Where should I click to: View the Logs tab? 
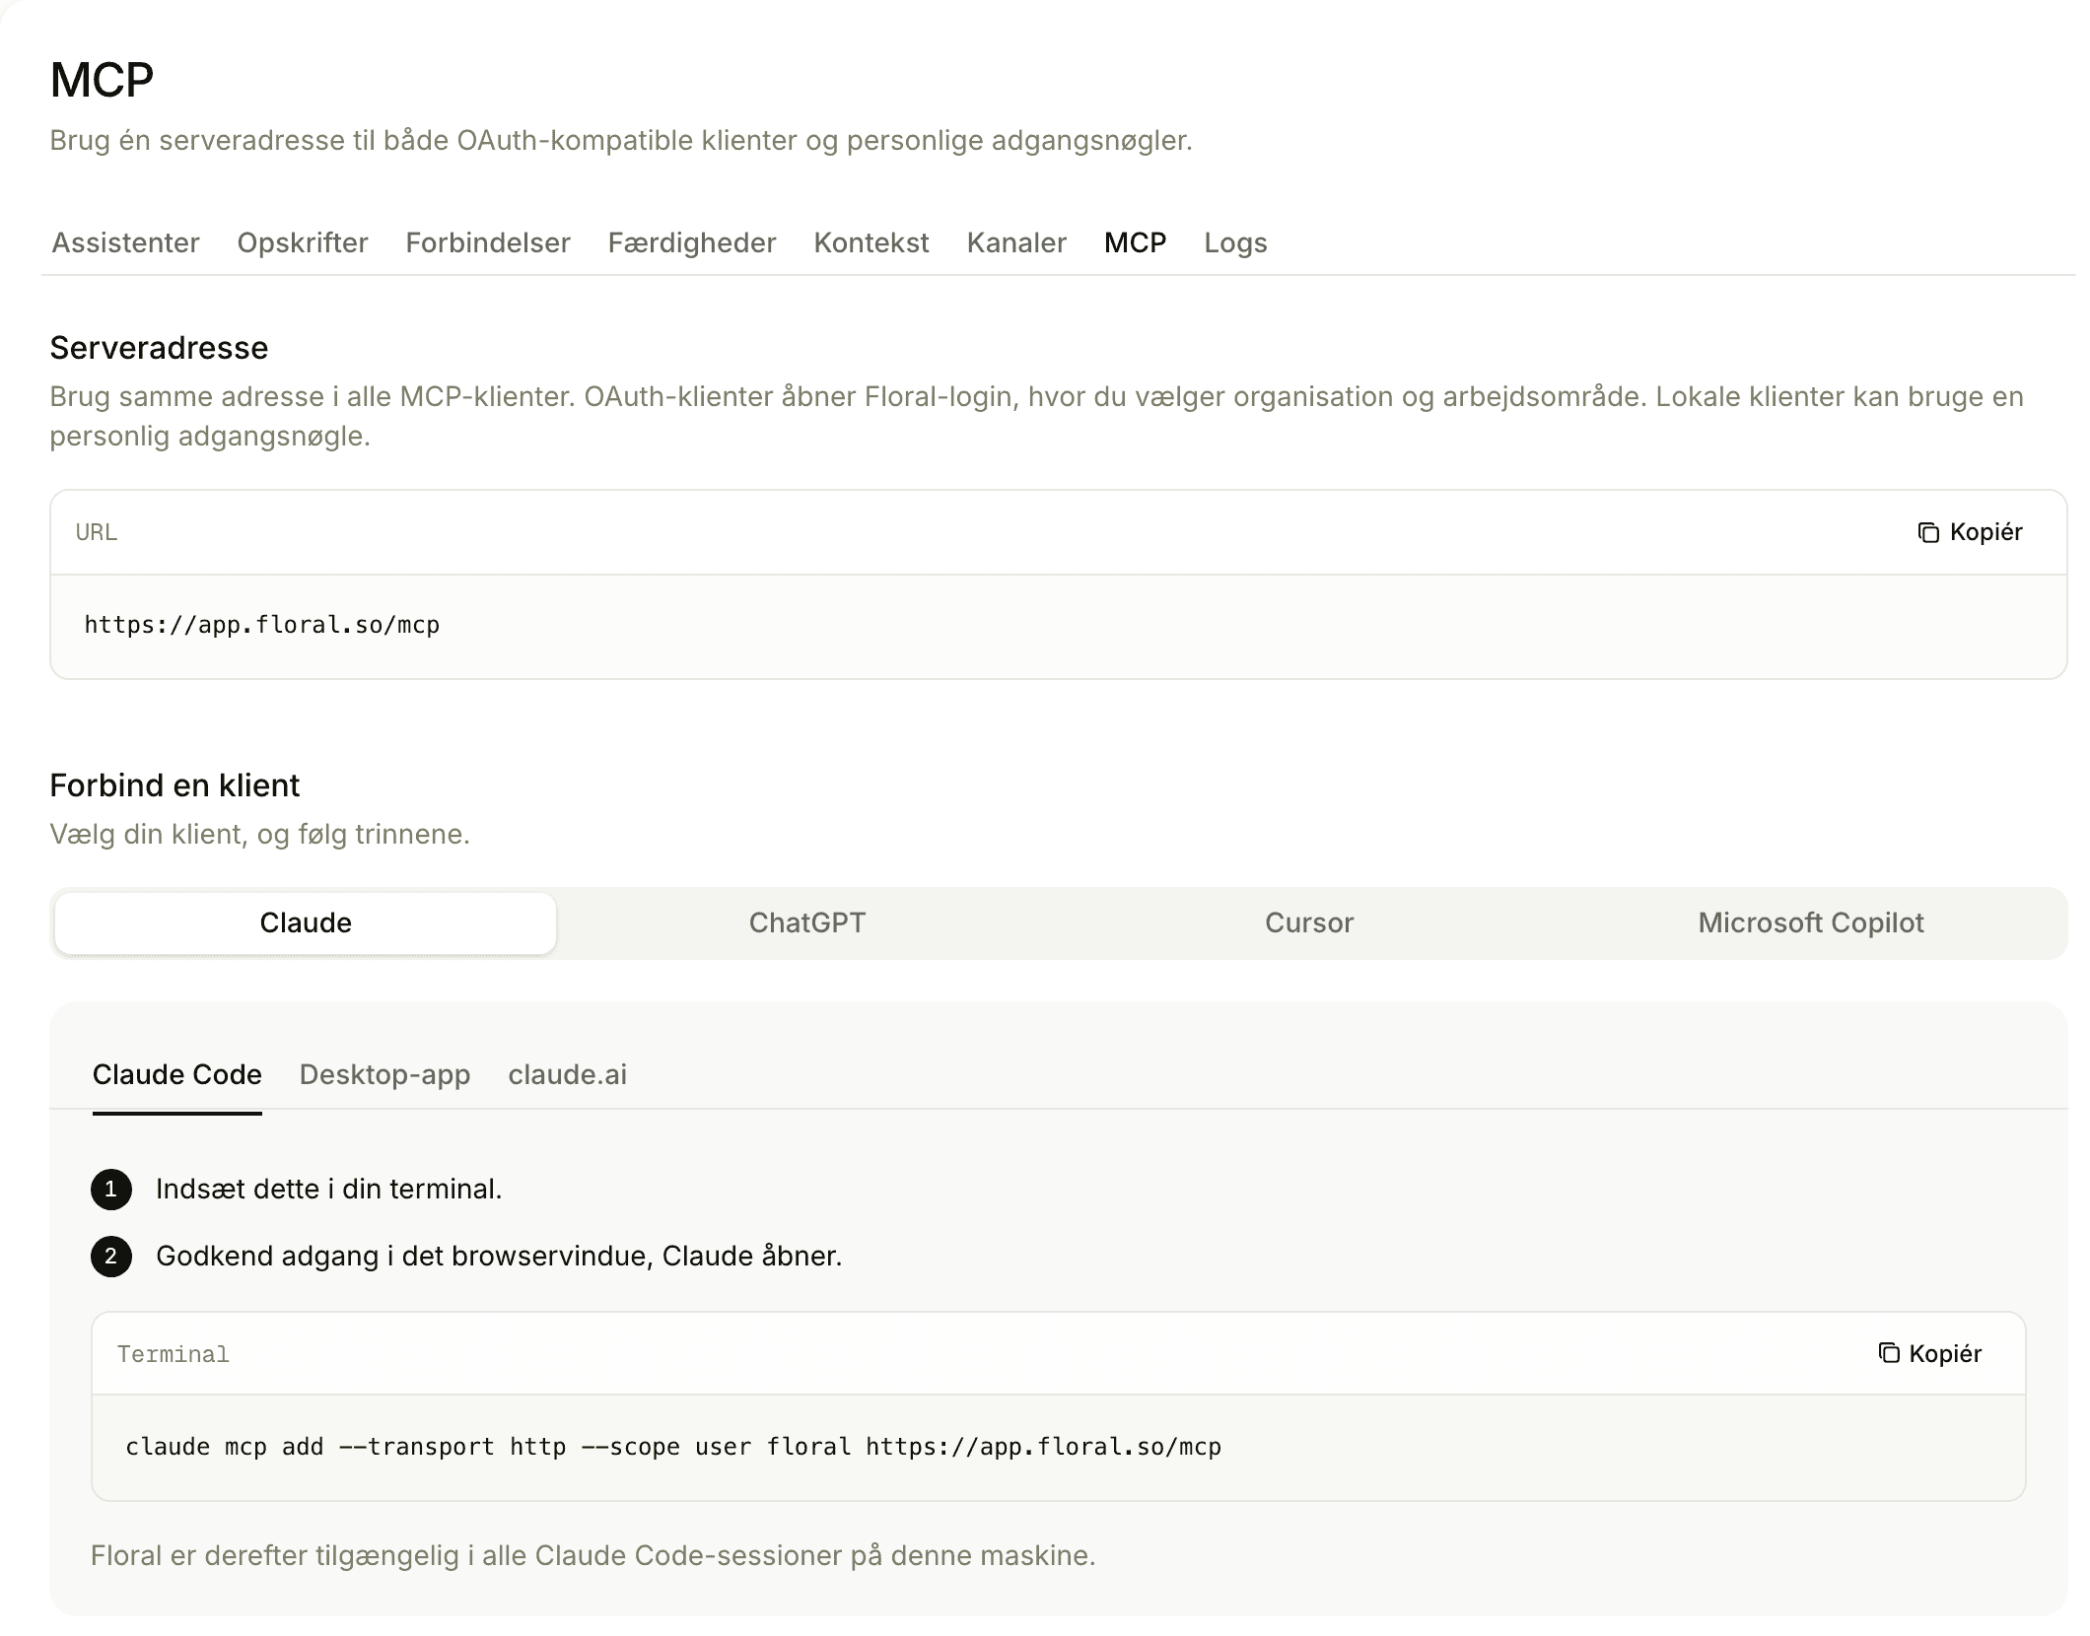1235,242
